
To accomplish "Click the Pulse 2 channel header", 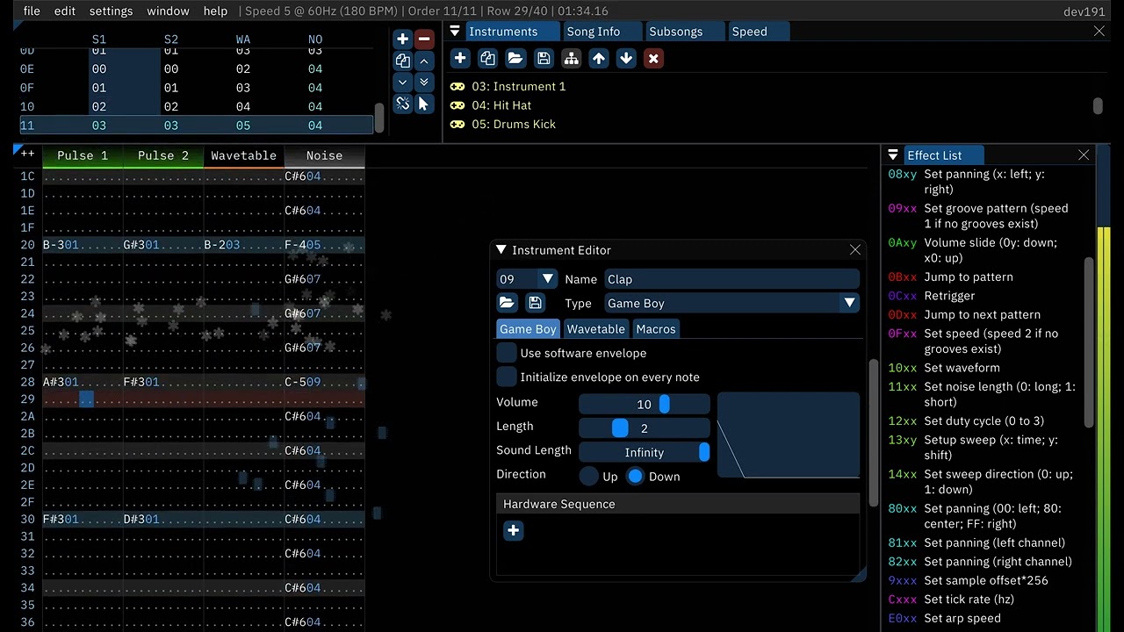I will tap(163, 155).
